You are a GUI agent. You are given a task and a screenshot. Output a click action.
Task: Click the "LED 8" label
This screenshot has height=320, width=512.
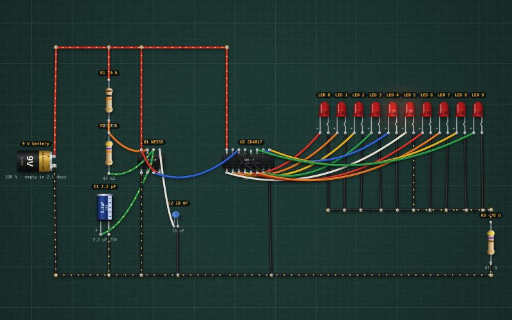(x=461, y=95)
